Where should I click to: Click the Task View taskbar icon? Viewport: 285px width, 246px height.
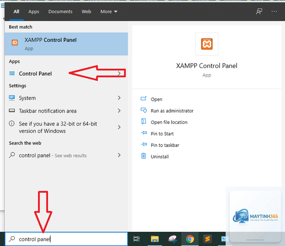pos(136,239)
